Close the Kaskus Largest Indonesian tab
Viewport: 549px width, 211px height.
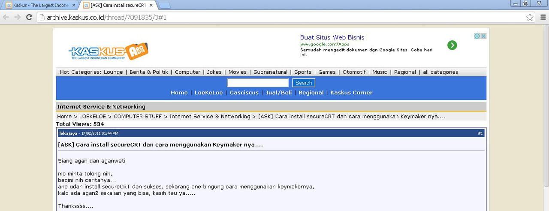pos(74,5)
